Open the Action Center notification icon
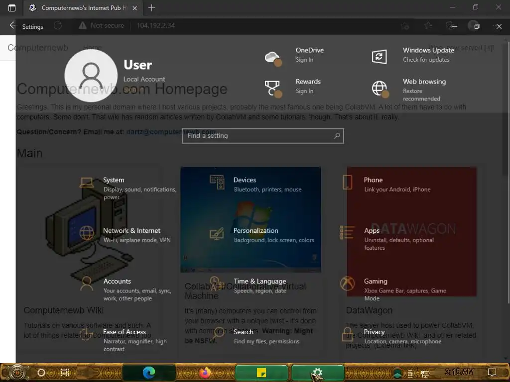Image resolution: width=510 pixels, height=382 pixels. (492, 372)
